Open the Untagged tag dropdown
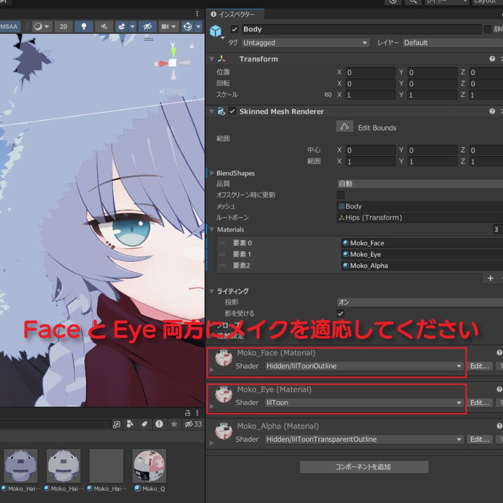Image resolution: width=503 pixels, height=503 pixels. [x=305, y=43]
